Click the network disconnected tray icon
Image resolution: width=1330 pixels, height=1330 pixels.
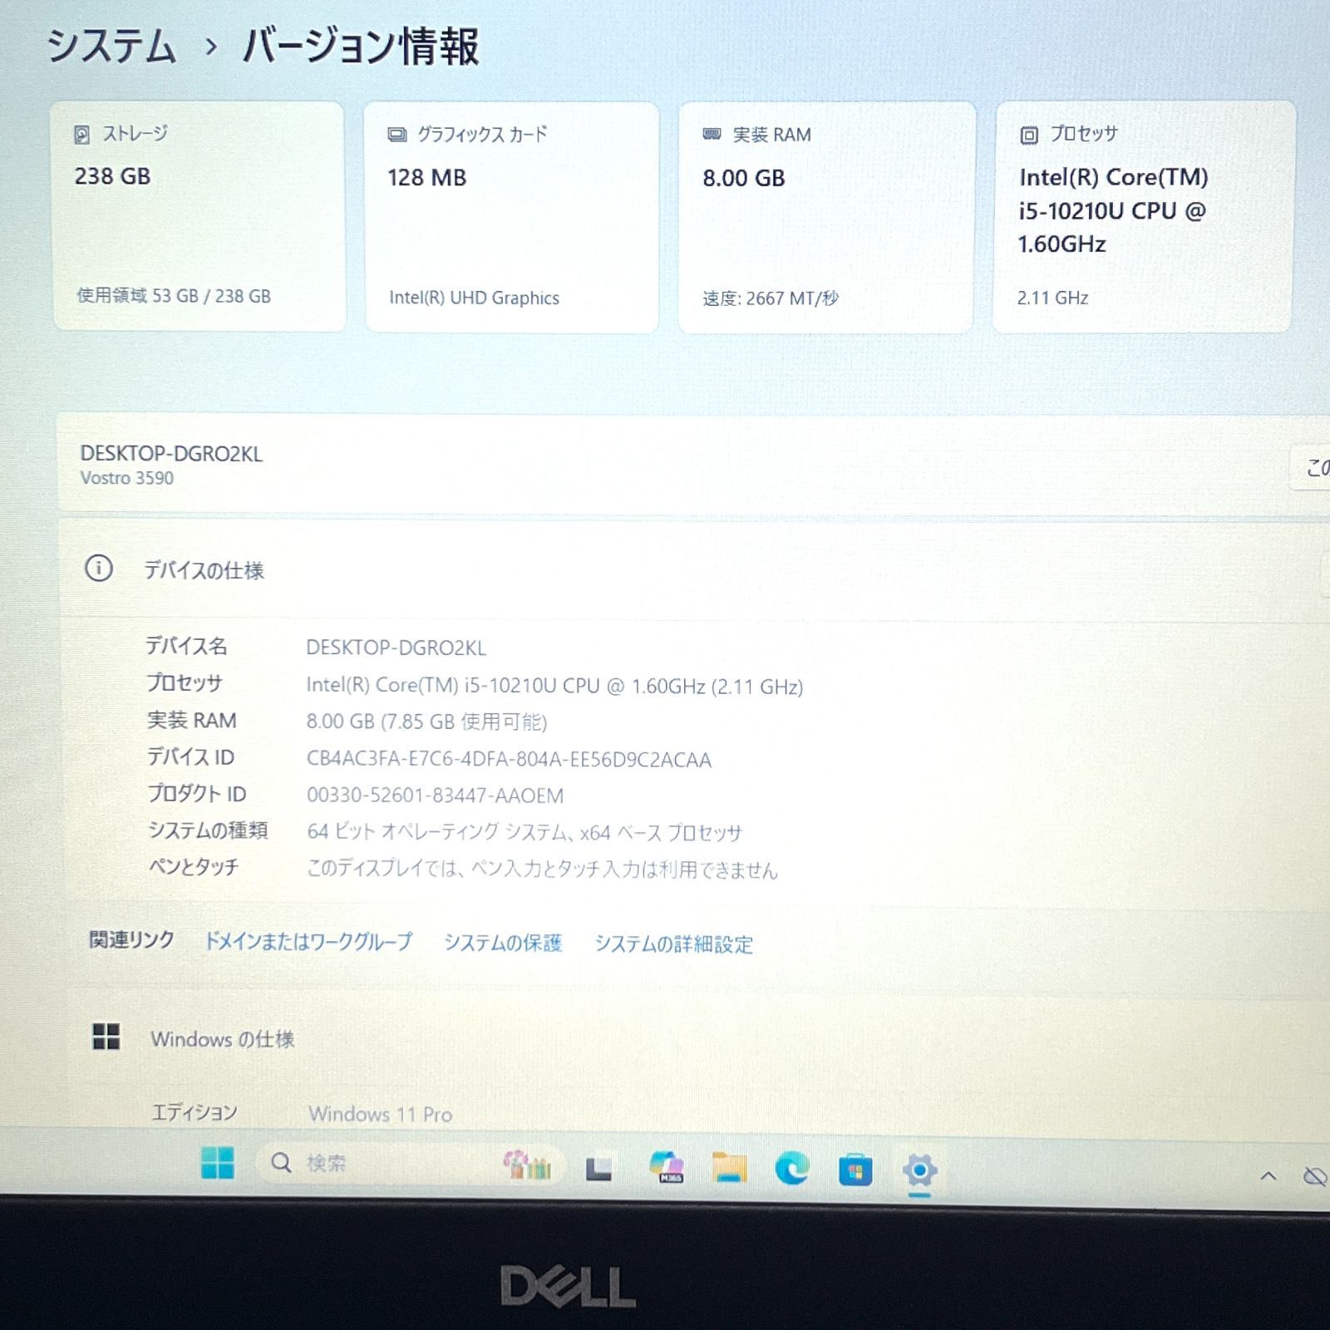click(1314, 1176)
